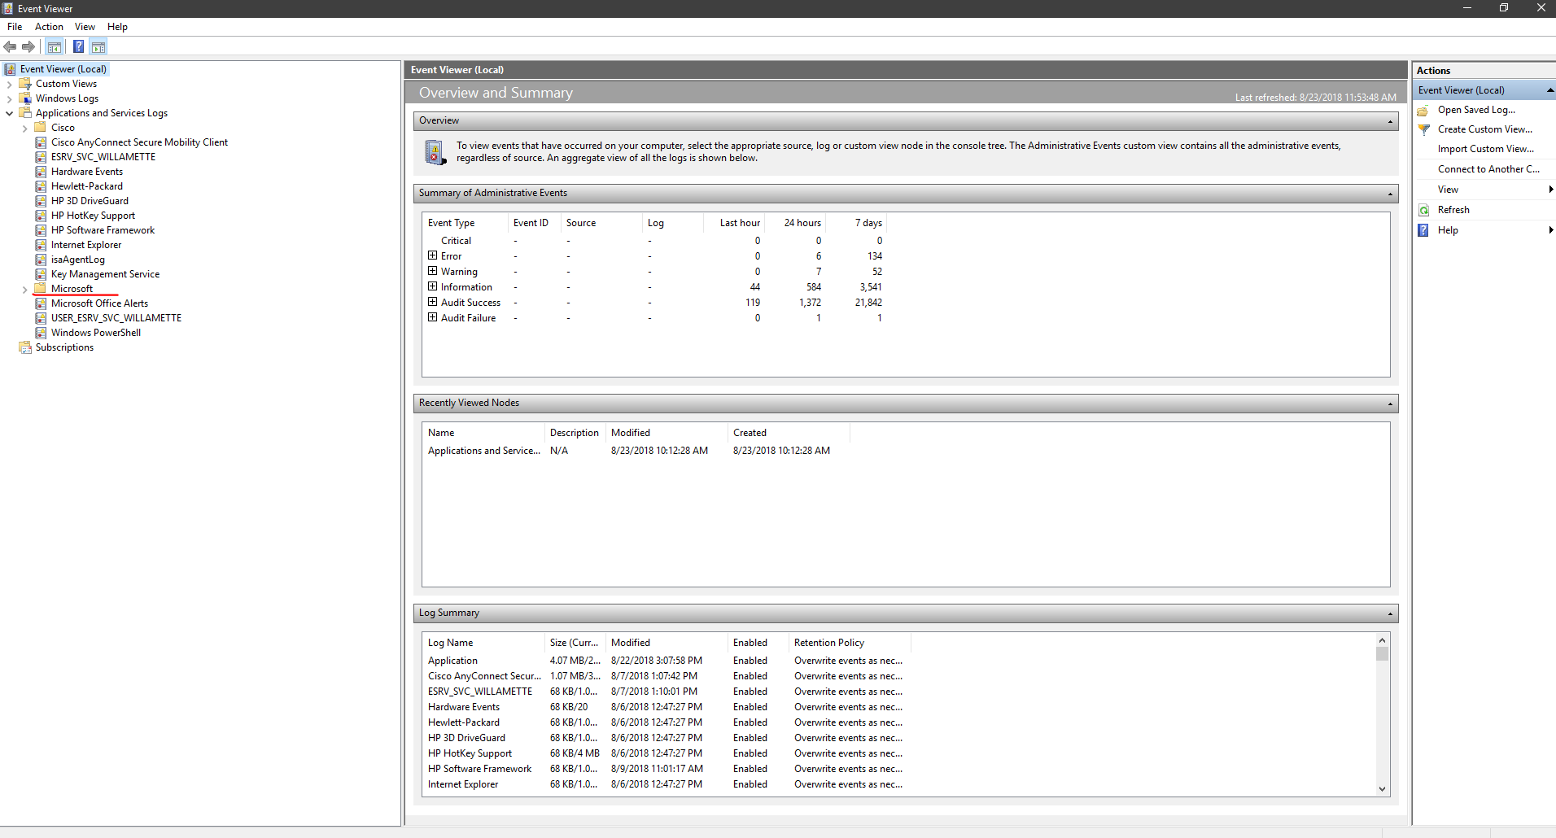Toggle the Show/Hide Action Pane toolbar icon
1556x838 pixels.
98,47
